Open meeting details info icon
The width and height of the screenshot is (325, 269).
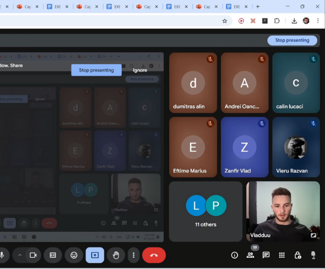pyautogui.click(x=234, y=255)
